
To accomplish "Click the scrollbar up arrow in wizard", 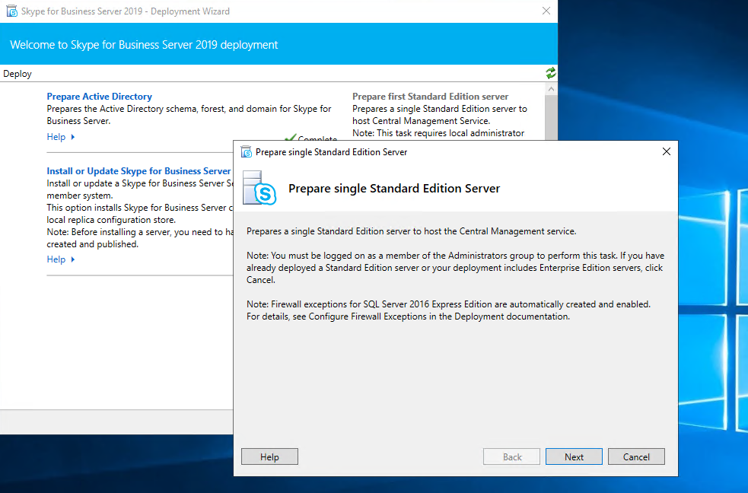I will pyautogui.click(x=551, y=89).
